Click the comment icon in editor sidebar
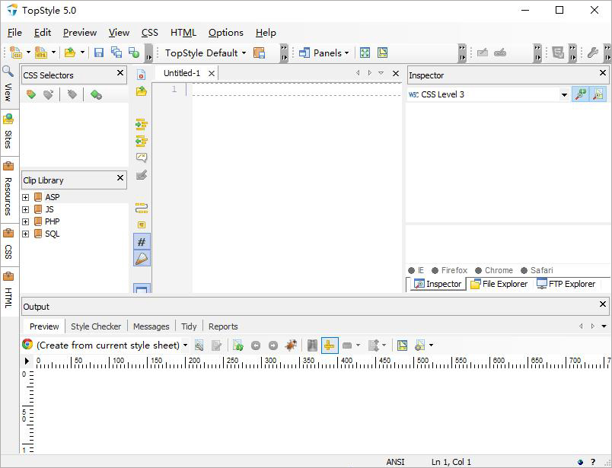The height and width of the screenshot is (468, 612). point(142,158)
